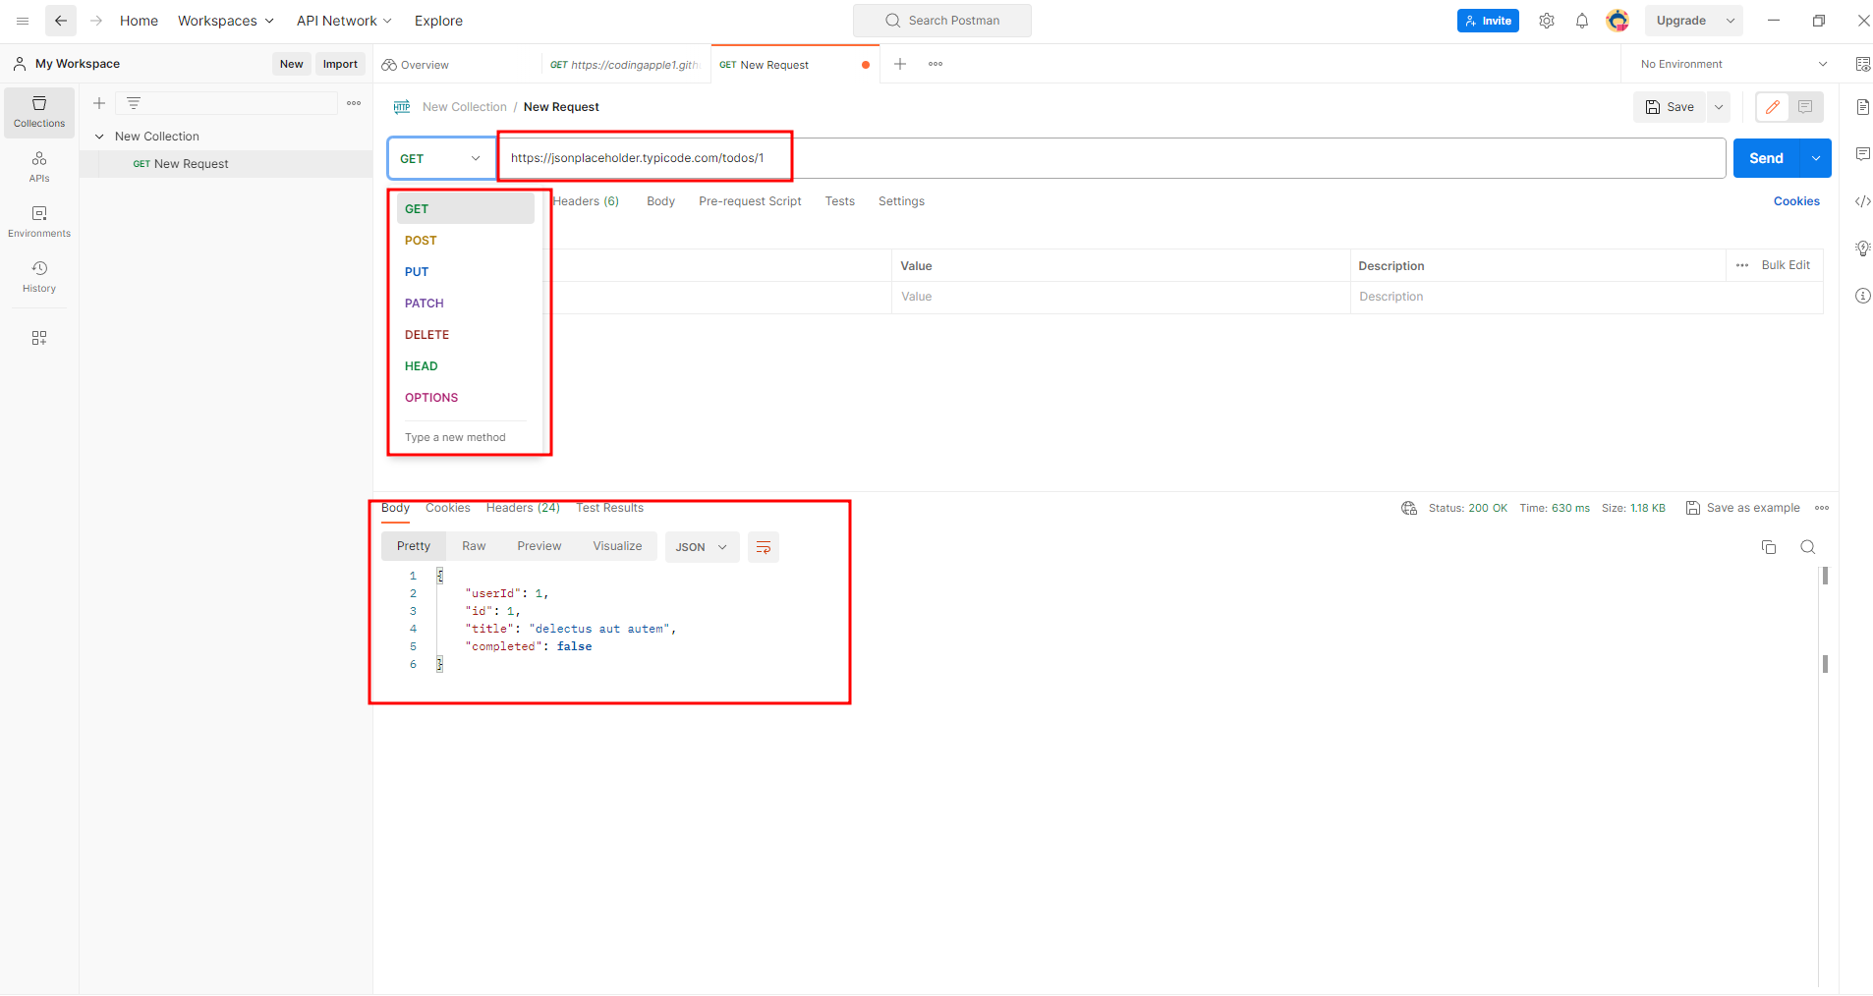Select POST from the method list
1873x996 pixels.
[x=466, y=241]
